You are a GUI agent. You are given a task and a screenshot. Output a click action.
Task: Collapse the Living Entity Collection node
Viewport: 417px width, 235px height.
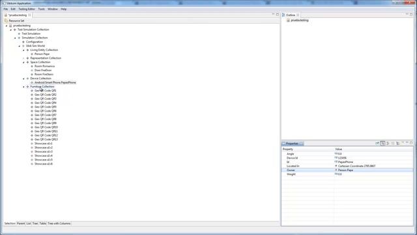(23, 50)
